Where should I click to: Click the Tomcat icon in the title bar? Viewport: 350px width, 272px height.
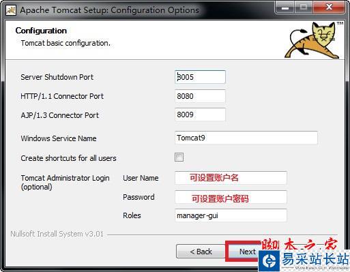[x=11, y=10]
